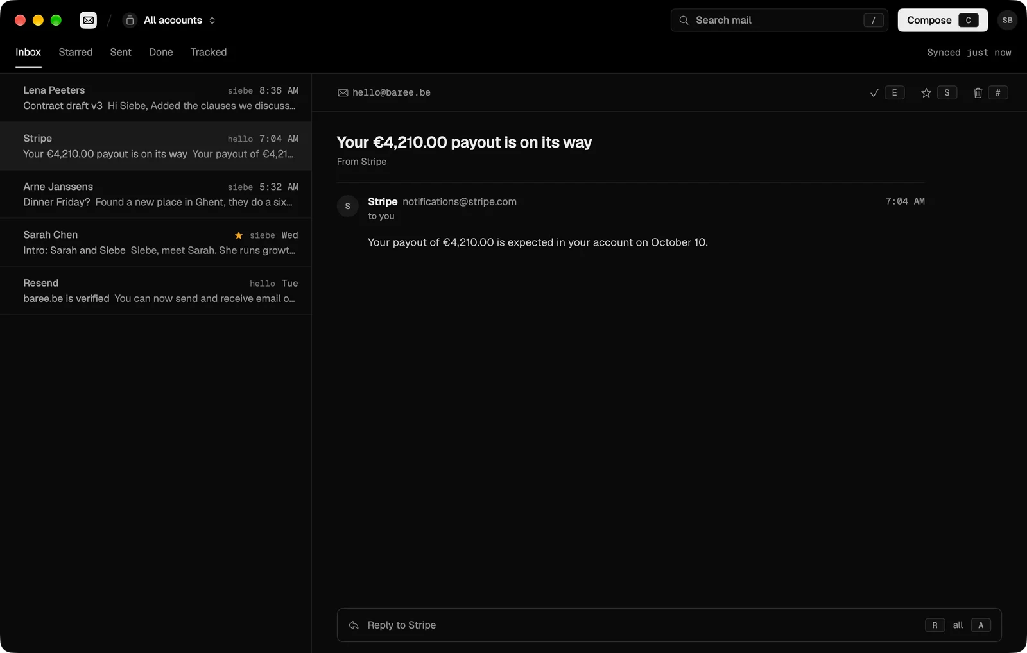Open the Tracked tab
The width and height of the screenshot is (1027, 653).
pos(209,53)
